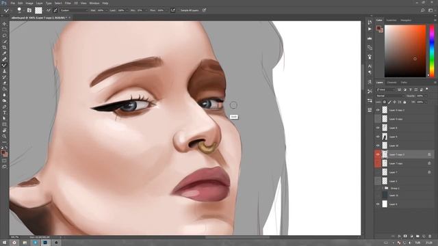Toggle load brush after each stroke
Screen dimensions: 438x246
(x=49, y=10)
